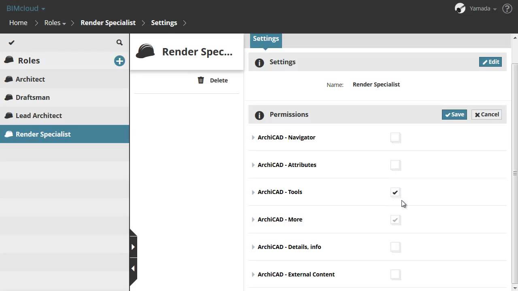518x291 pixels.
Task: Click the info icon next to Permissions
Action: (259, 115)
